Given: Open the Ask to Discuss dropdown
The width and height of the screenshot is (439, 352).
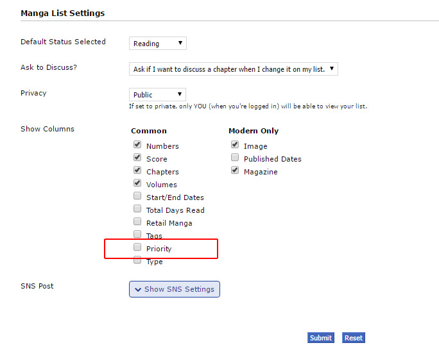Looking at the screenshot, I should pyautogui.click(x=234, y=69).
